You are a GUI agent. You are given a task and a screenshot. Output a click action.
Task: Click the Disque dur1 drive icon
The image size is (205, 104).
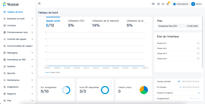tap(198, 43)
